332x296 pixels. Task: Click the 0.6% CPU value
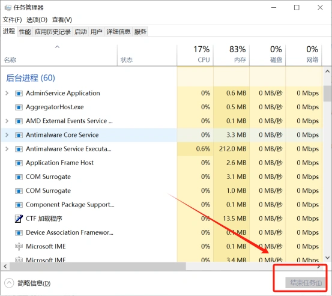[x=203, y=149]
